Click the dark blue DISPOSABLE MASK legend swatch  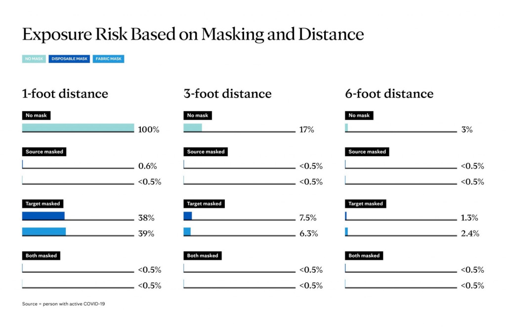(69, 59)
